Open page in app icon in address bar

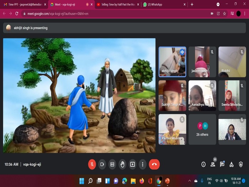point(218,14)
